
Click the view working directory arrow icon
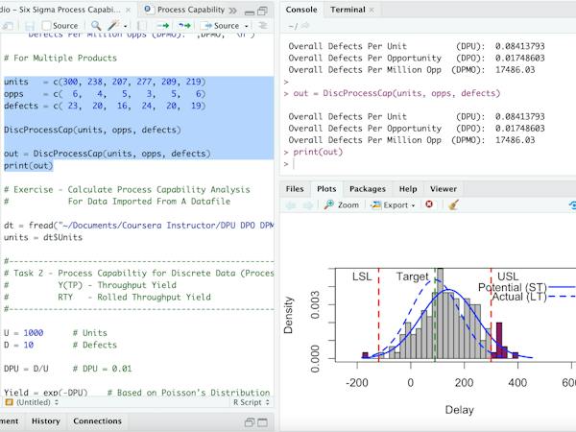click(305, 25)
